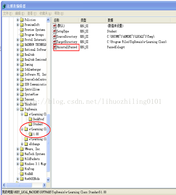Click the Registry Editor title bar icon
This screenshot has width=176, height=195.
pyautogui.click(x=4, y=6)
